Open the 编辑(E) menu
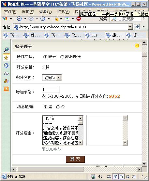Screen dimensions: 149x181 point(28,12)
